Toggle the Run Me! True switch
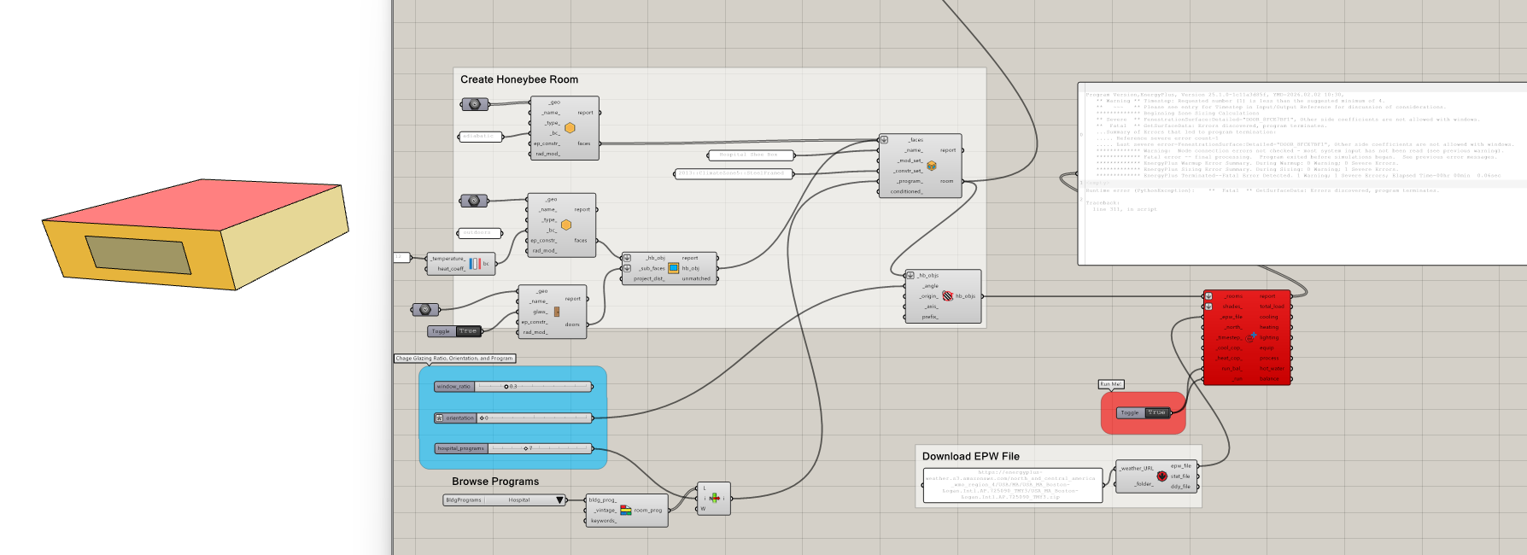Screen dimensions: 1527x555 click(1156, 412)
